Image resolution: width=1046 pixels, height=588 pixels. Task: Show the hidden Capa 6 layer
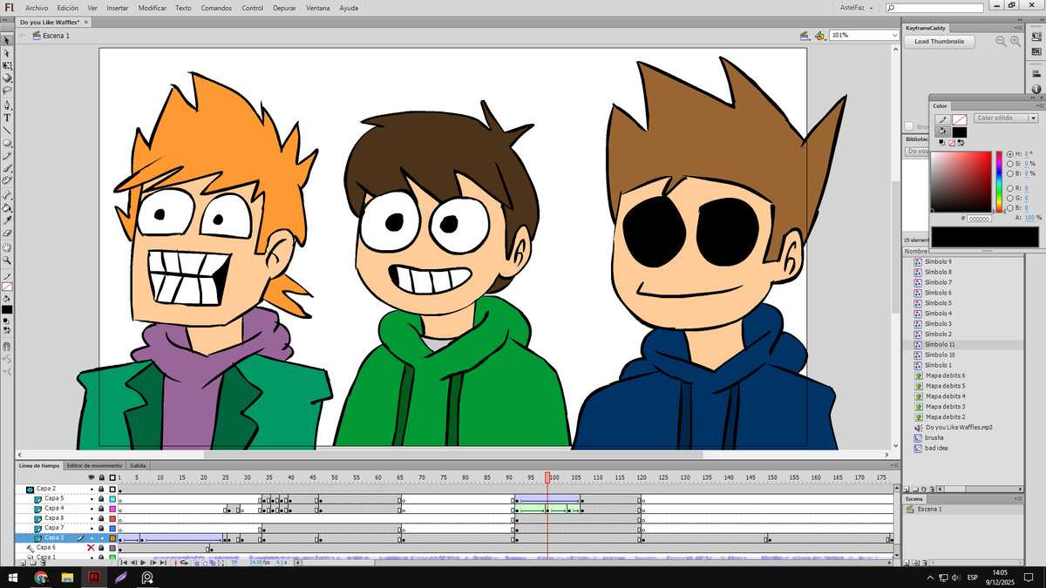point(91,547)
